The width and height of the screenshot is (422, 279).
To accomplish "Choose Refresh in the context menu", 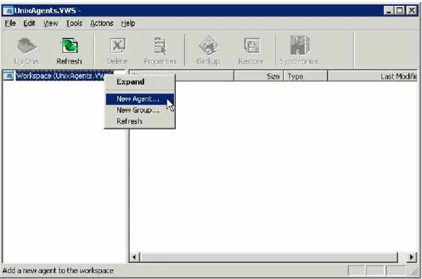I will [139, 122].
